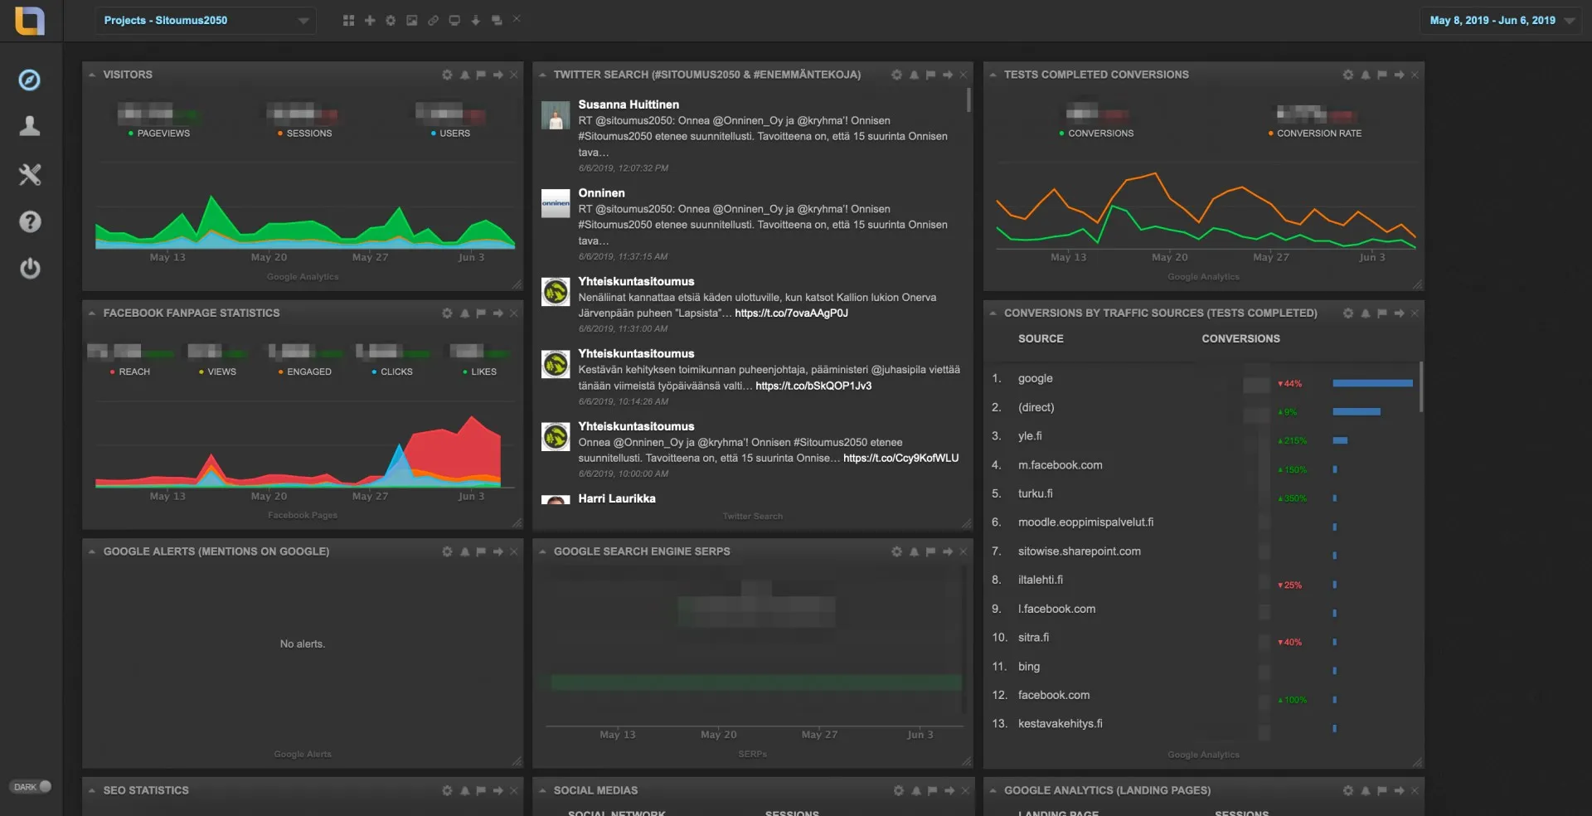Click the Onninen tweet author name

click(x=601, y=193)
